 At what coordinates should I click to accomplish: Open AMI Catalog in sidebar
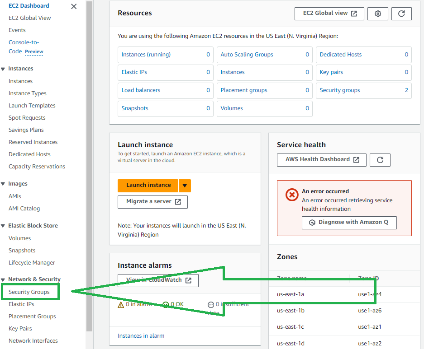[24, 208]
